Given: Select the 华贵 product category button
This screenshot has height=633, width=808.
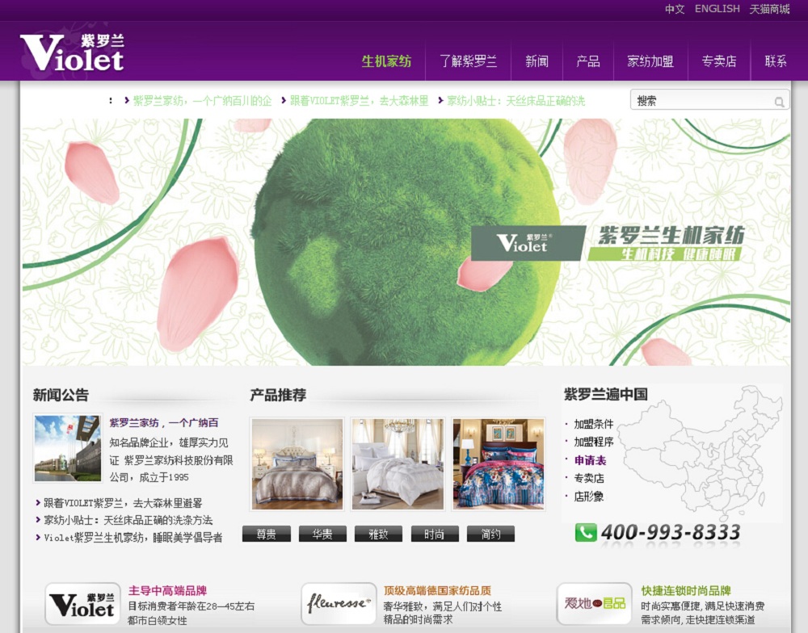Looking at the screenshot, I should pos(322,534).
